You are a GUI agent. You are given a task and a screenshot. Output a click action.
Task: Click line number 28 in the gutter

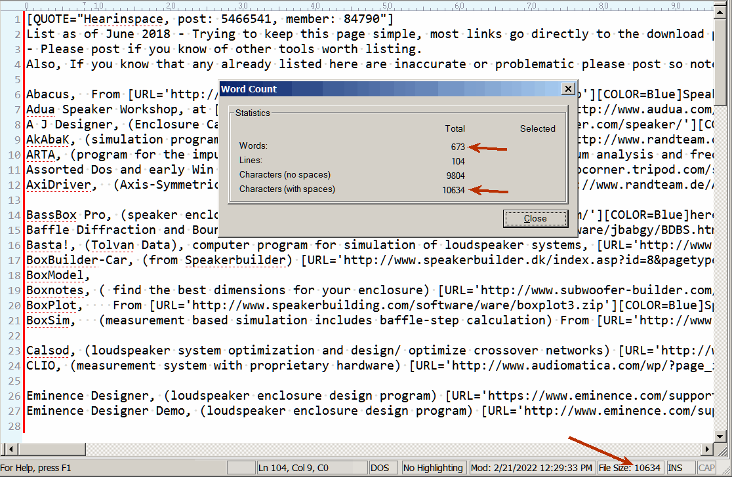click(14, 426)
